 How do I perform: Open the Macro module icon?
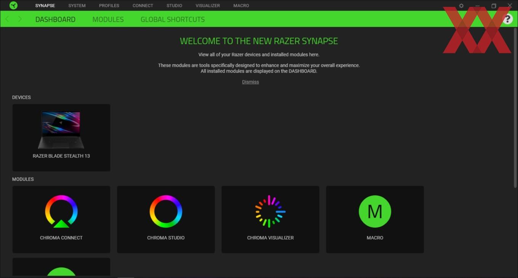point(375,211)
